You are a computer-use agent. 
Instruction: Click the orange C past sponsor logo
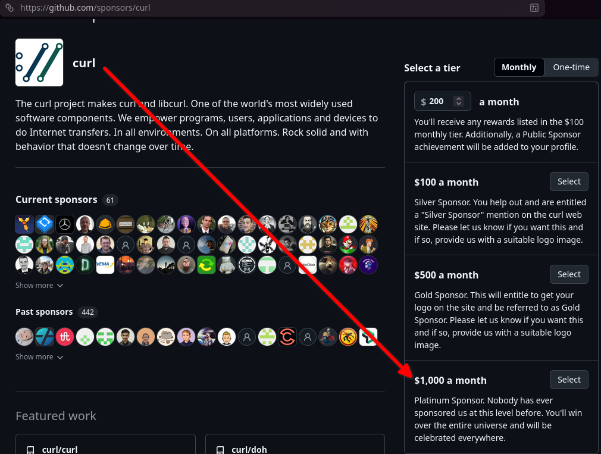pyautogui.click(x=287, y=337)
